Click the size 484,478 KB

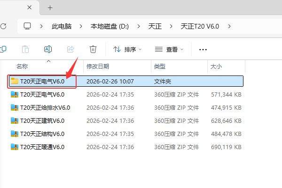click(226, 134)
